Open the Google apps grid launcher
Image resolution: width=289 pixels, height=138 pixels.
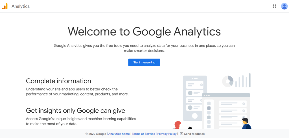(x=274, y=6)
